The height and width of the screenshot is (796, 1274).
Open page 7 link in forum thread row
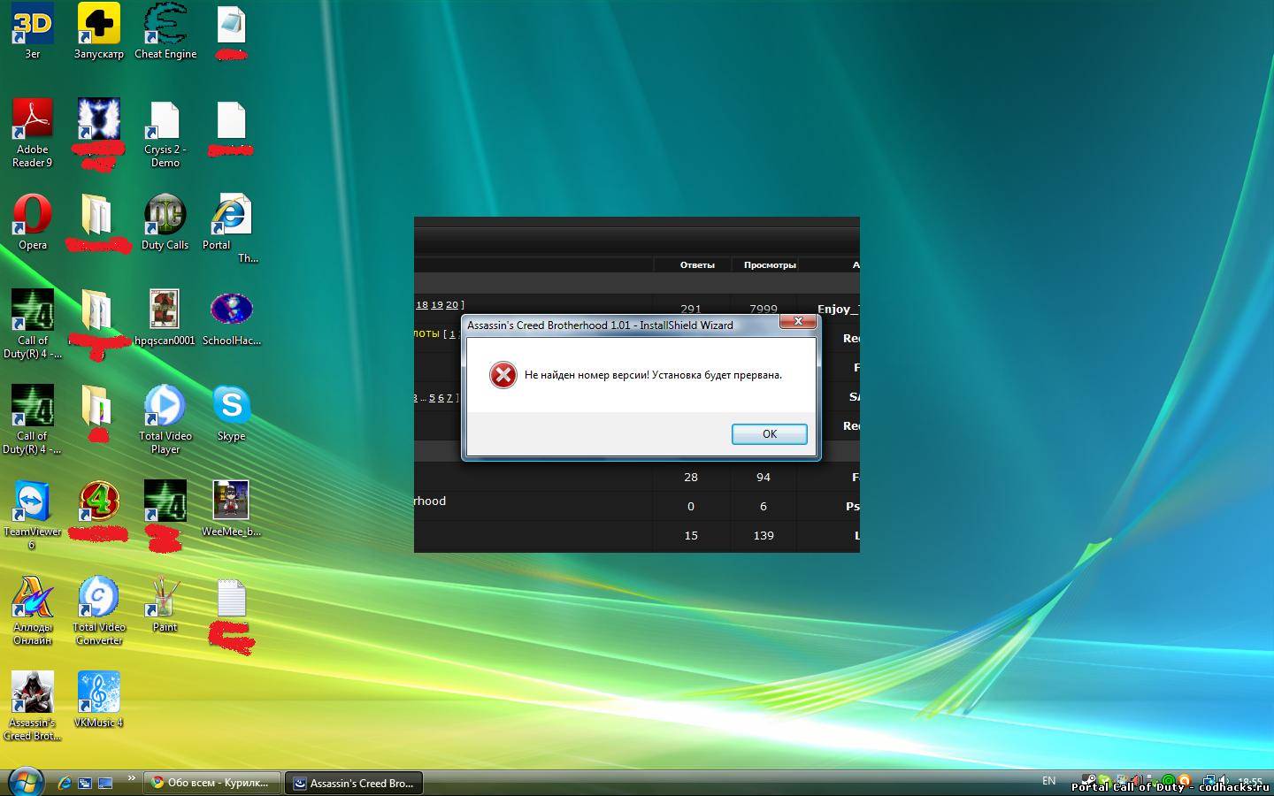[449, 398]
